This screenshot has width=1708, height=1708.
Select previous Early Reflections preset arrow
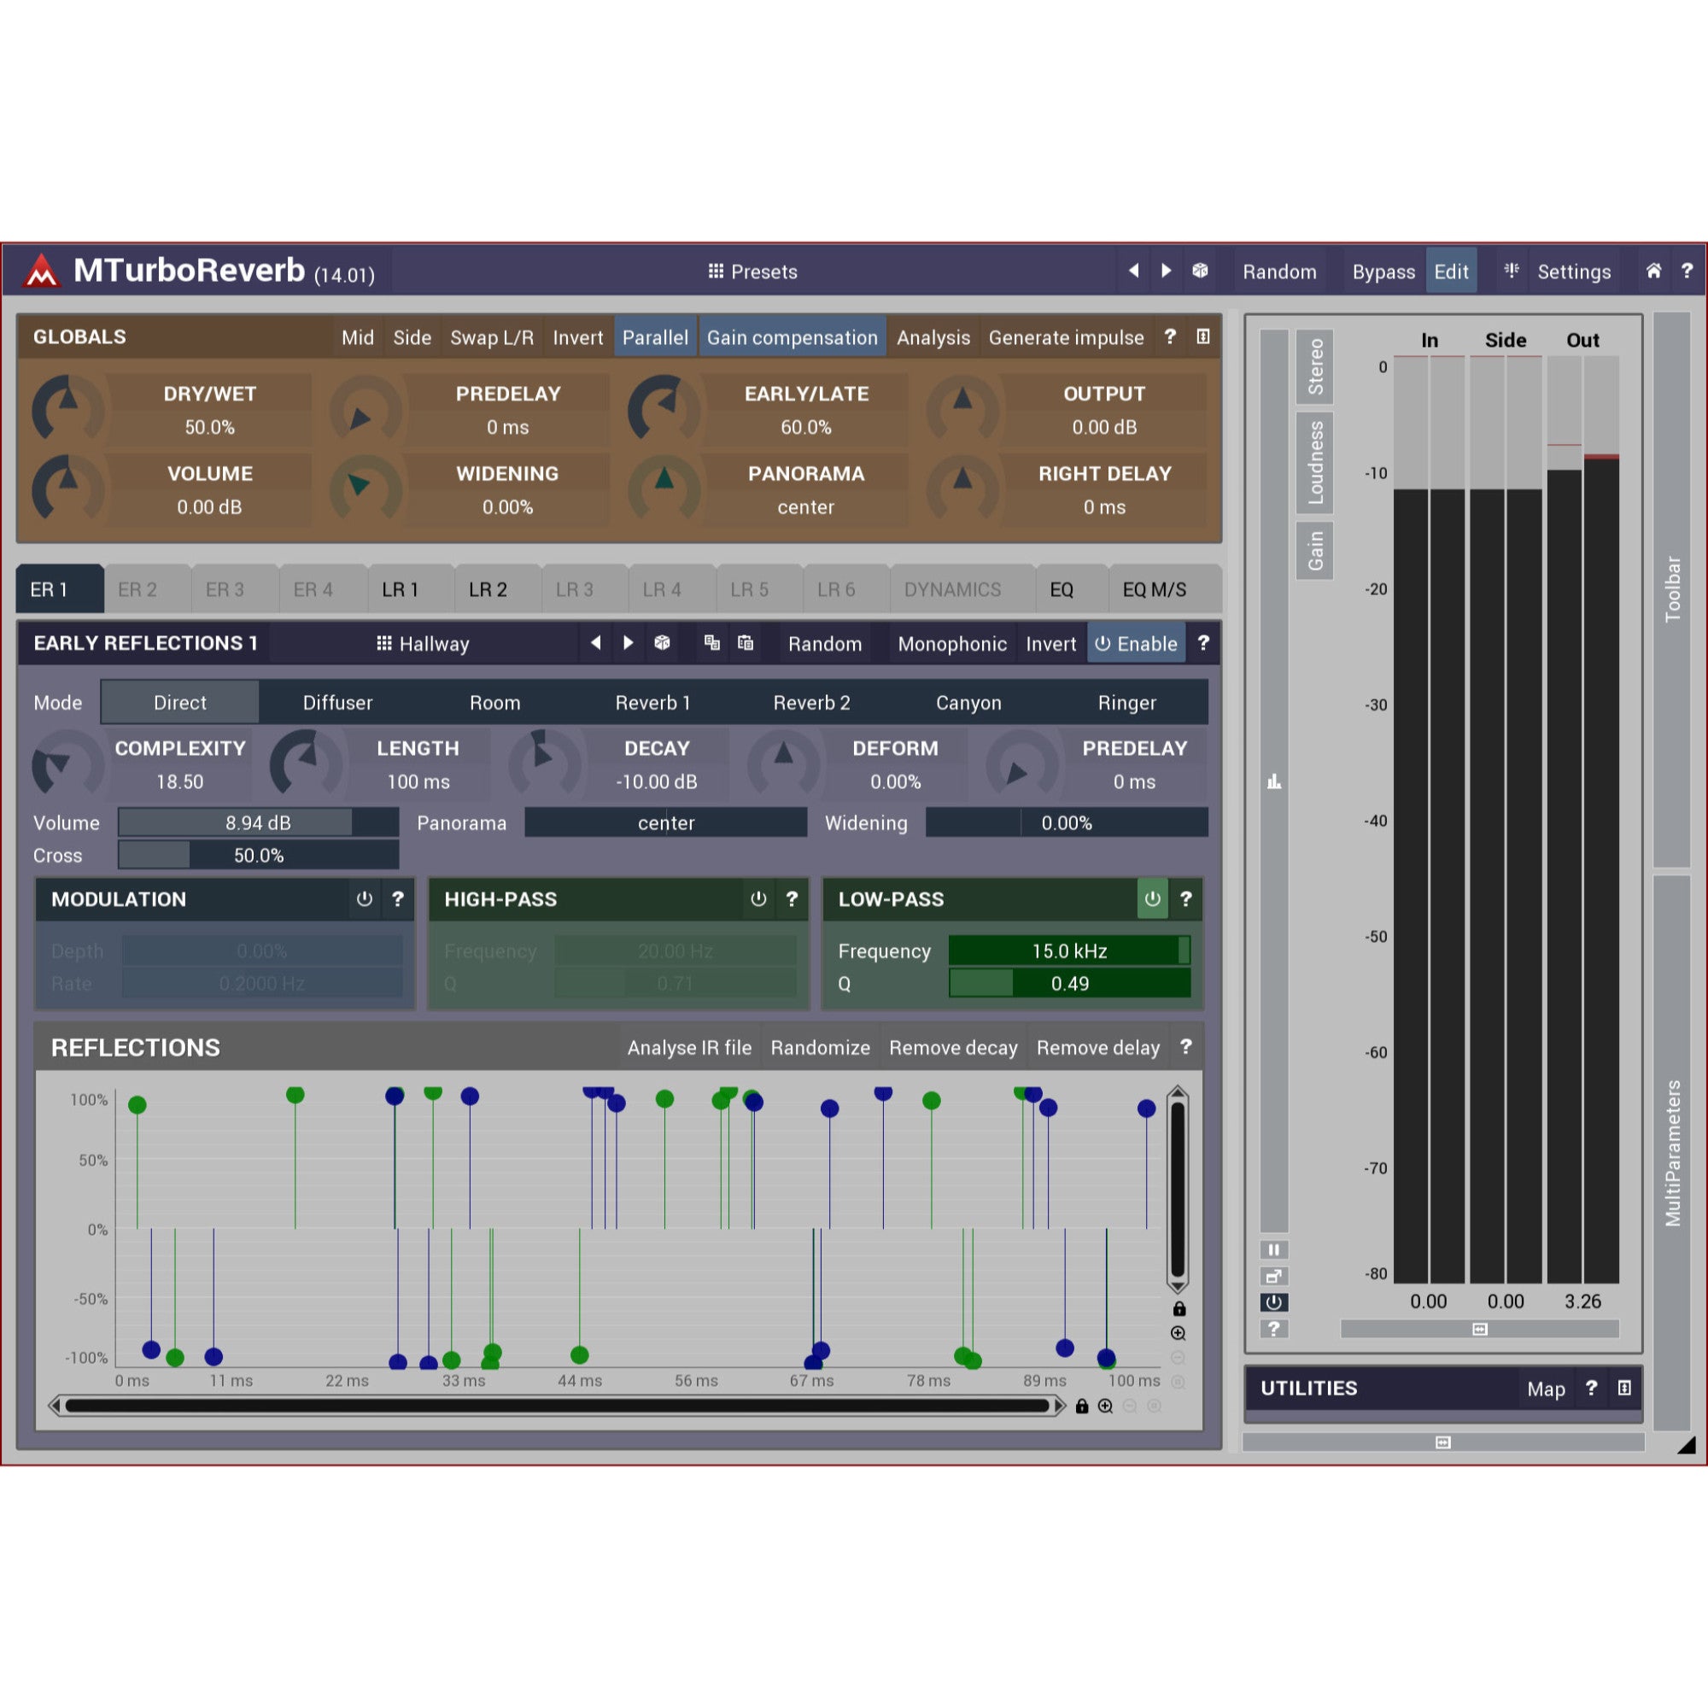coord(596,643)
